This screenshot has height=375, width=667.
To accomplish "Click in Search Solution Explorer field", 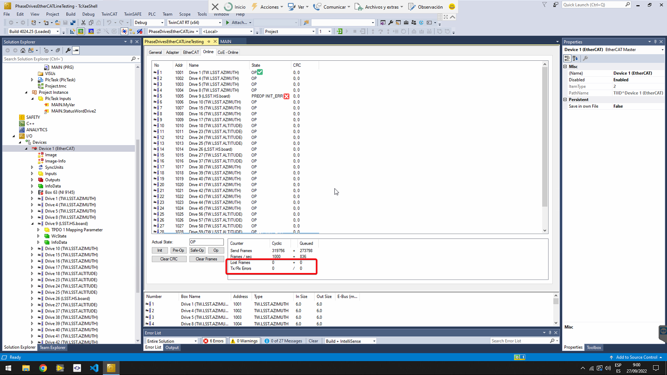I will 67,59.
